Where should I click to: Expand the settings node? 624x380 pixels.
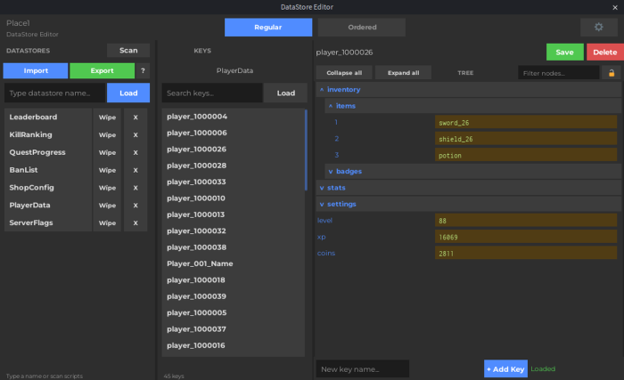pos(322,204)
